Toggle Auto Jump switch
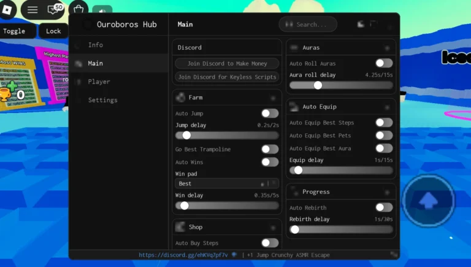The width and height of the screenshot is (471, 267). (270, 114)
